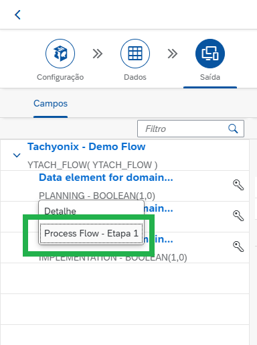
Task: Open the Dados grid step icon
Action: click(135, 54)
